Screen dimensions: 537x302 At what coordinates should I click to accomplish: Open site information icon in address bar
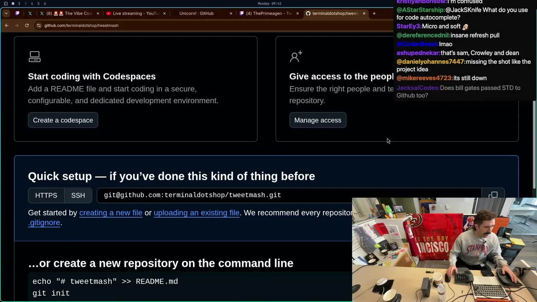[39, 26]
